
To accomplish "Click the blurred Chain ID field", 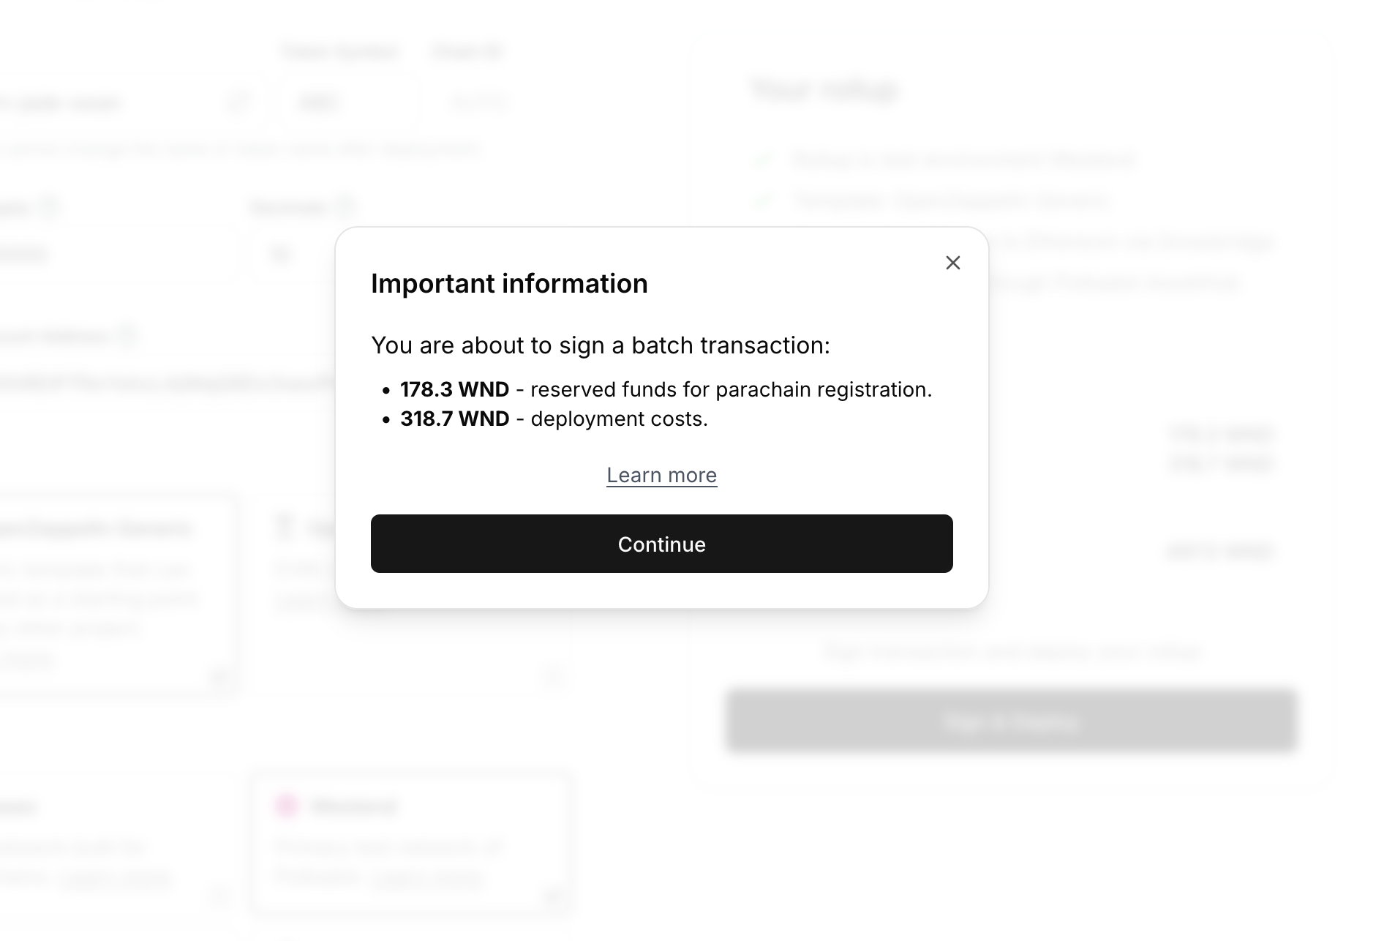I will (479, 102).
